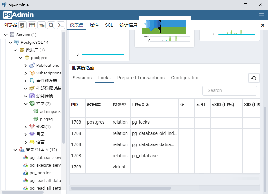Select the Locks activity tab
The image size is (268, 194).
[x=104, y=78]
